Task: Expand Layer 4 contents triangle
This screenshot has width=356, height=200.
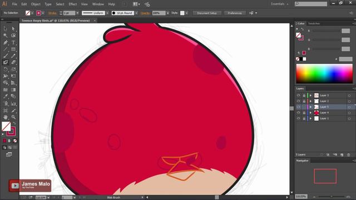Action: coord(310,113)
